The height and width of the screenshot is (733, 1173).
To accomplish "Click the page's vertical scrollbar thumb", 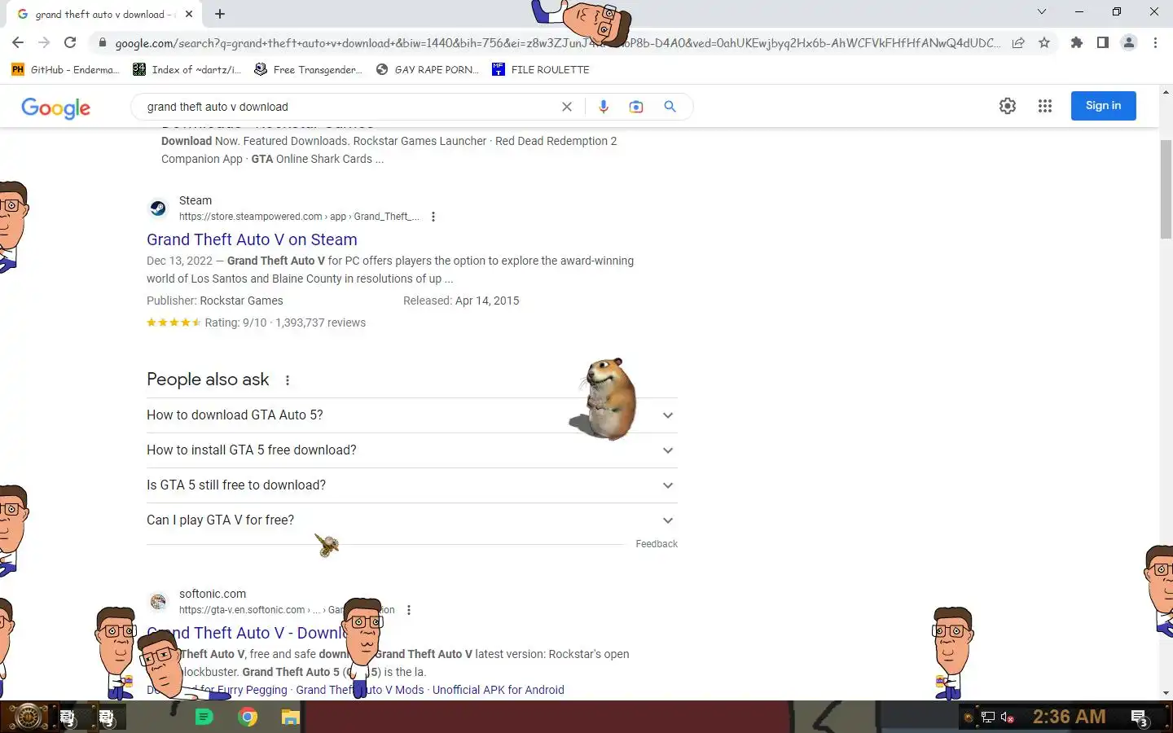I will pos(1166,189).
